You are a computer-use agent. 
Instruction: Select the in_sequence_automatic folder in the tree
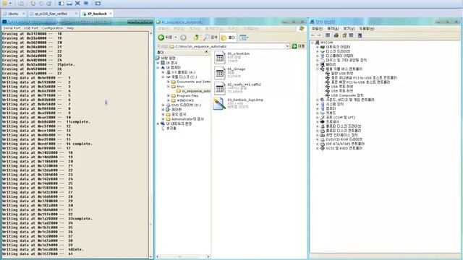194,91
